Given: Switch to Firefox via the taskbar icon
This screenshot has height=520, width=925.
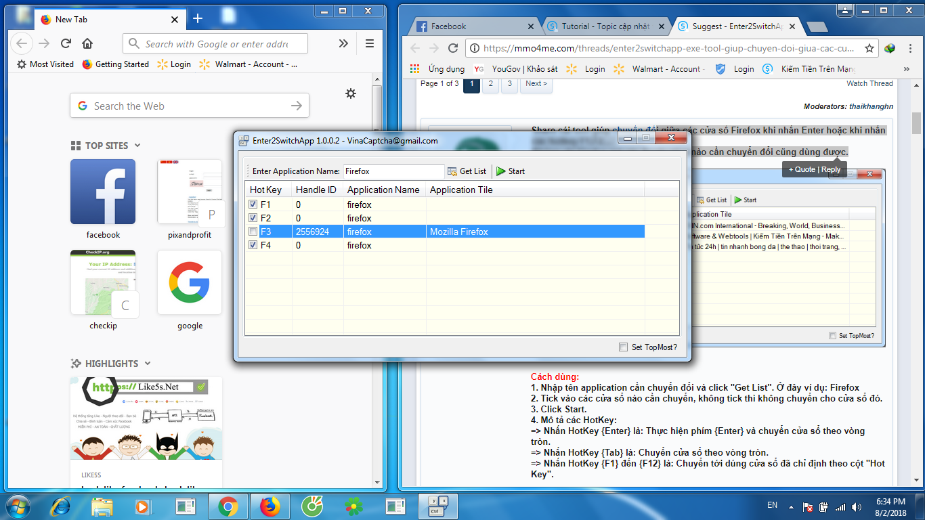Looking at the screenshot, I should [x=270, y=506].
